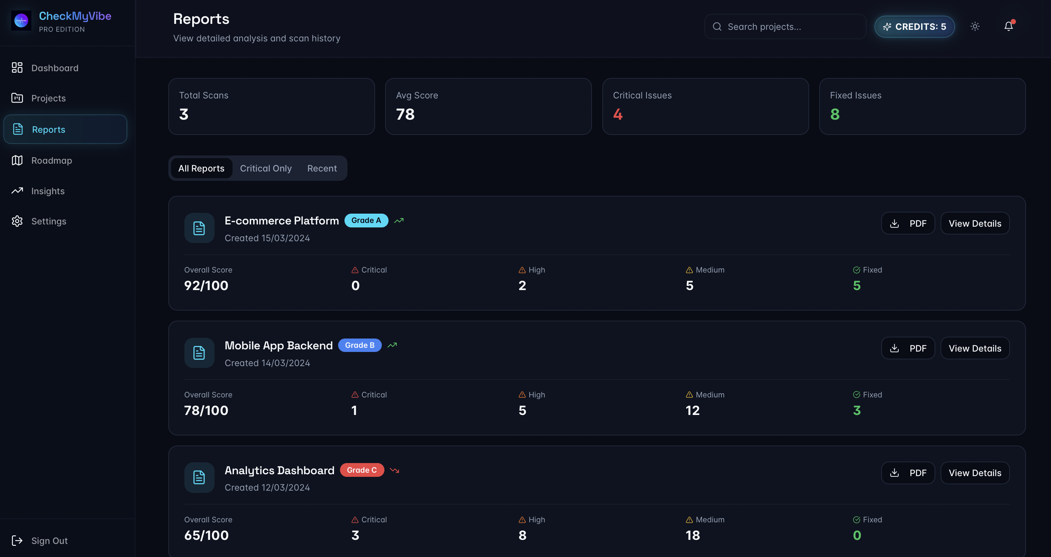Click the CREDITS: 5 badge
The height and width of the screenshot is (557, 1051).
pyautogui.click(x=914, y=26)
